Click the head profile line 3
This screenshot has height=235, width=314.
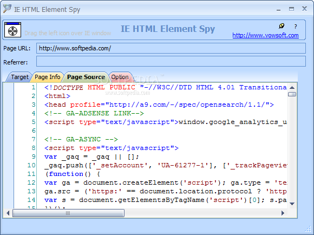[x=159, y=105]
